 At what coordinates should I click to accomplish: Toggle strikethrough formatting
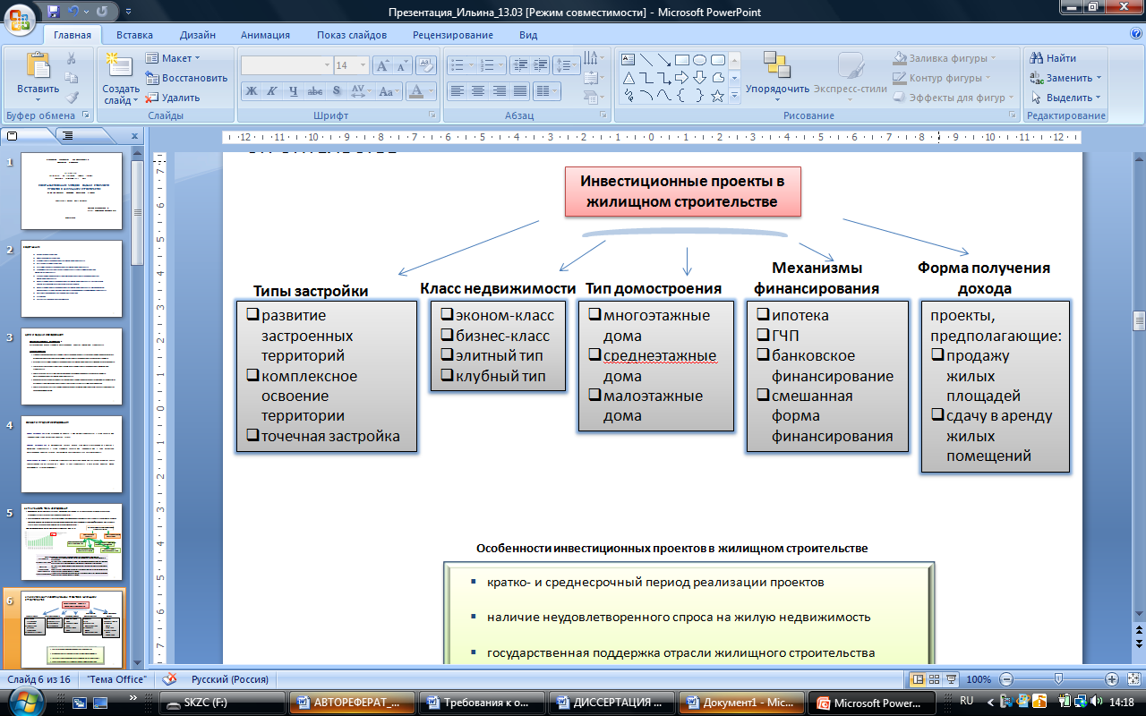pyautogui.click(x=314, y=91)
